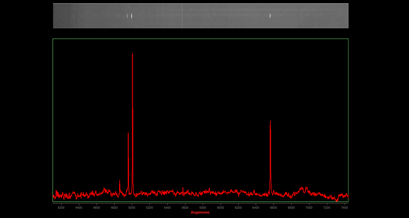
Task: Click the second-tallest peak left of 5000
Action: (128, 134)
